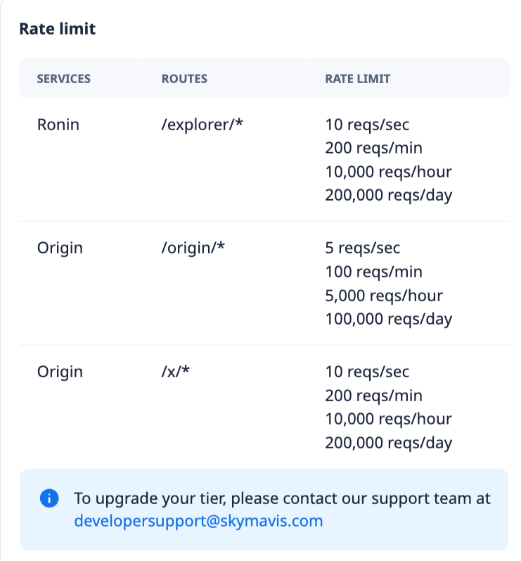Image resolution: width=521 pixels, height=561 pixels.
Task: Select the ROUTES column header
Action: click(x=184, y=79)
